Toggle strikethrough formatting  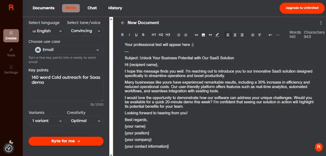[x=143, y=35]
